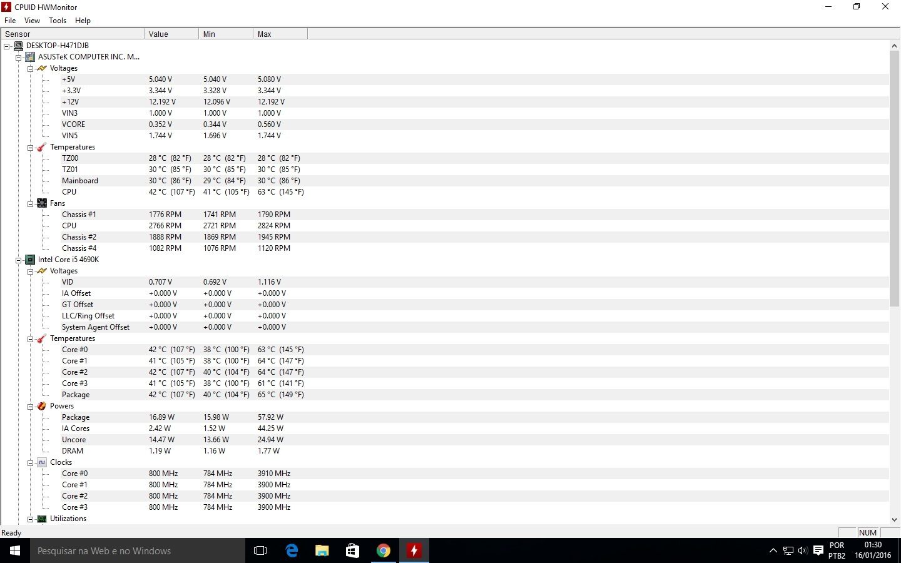
Task: Open the Tools menu
Action: click(x=58, y=21)
